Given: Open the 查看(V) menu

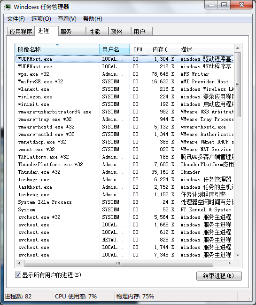Looking at the screenshot, I should click(x=67, y=19).
